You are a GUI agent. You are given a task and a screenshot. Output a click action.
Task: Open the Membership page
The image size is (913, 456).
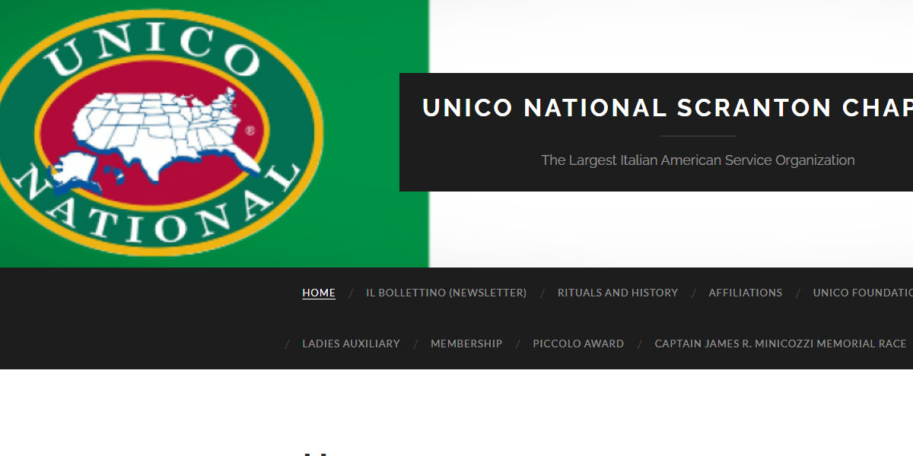click(x=466, y=344)
